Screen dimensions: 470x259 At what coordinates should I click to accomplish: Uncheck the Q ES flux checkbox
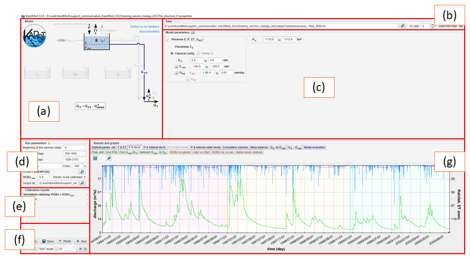click(x=176, y=73)
